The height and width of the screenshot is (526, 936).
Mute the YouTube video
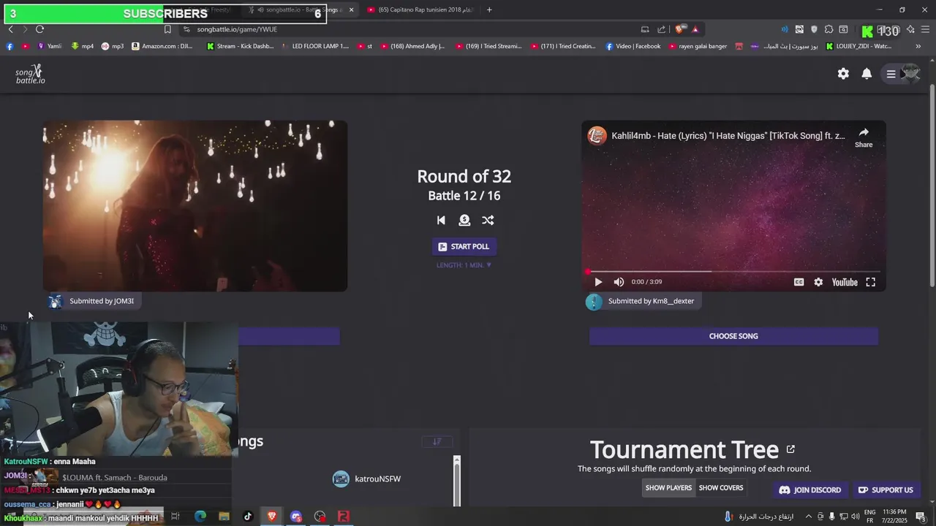point(619,282)
